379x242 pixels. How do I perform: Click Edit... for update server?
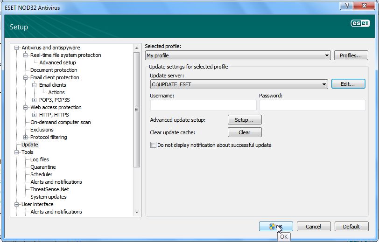[348, 84]
